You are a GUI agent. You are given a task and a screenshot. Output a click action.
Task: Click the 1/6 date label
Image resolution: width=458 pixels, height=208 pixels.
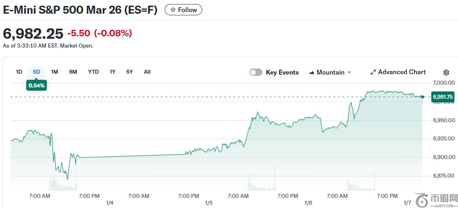(x=308, y=203)
